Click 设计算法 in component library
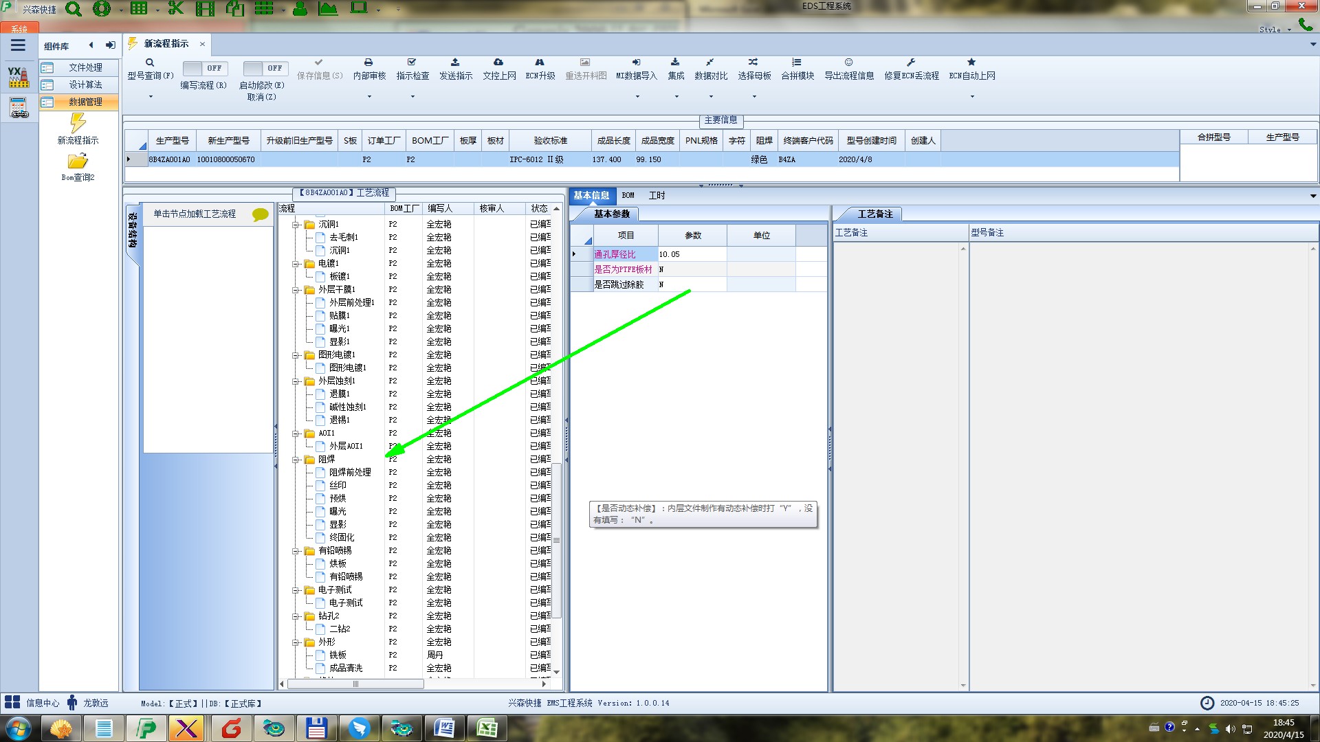Viewport: 1320px width, 742px height. (x=85, y=85)
